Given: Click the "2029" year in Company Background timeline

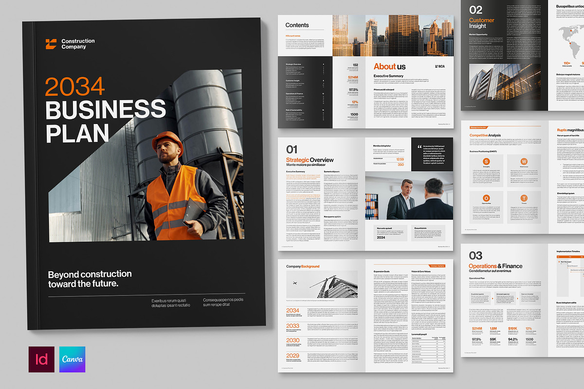Looking at the screenshot, I should click(x=292, y=356).
